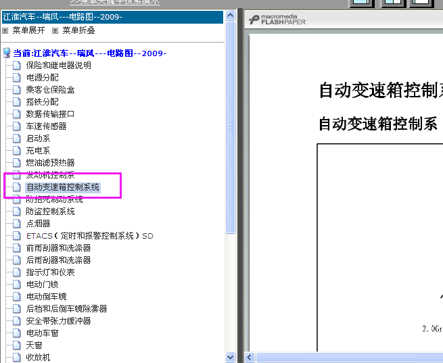Click page icon next to 安全带张力缓冲器

pos(17,320)
